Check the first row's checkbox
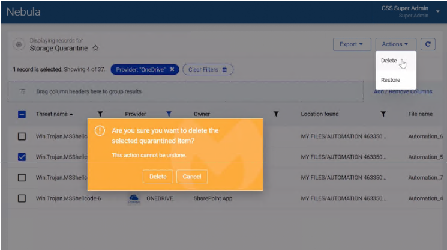Screen dimensions: 447x250 pyautogui.click(x=22, y=136)
